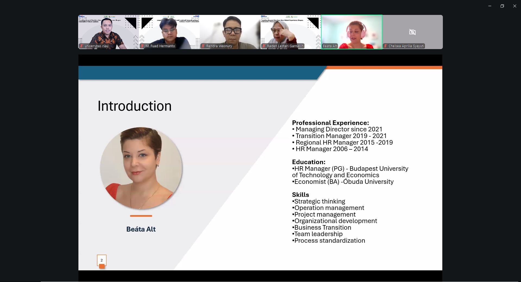Click Raden Lestari Garnasih's muted mic icon
Image resolution: width=521 pixels, height=282 pixels.
click(264, 46)
